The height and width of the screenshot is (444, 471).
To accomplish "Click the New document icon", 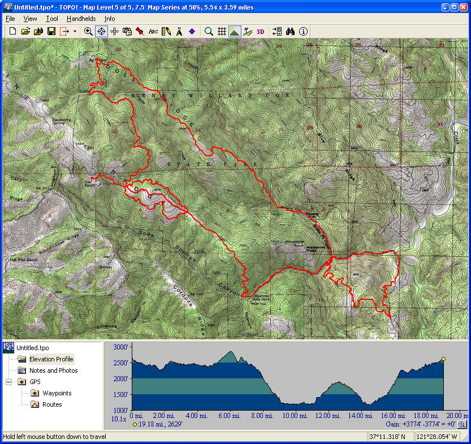I will tap(12, 32).
